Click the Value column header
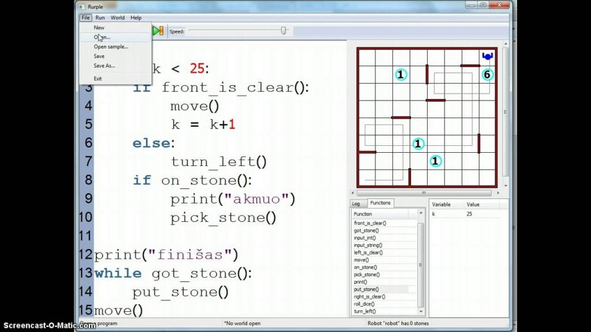Screen dimensions: 591x332 (x=482, y=205)
